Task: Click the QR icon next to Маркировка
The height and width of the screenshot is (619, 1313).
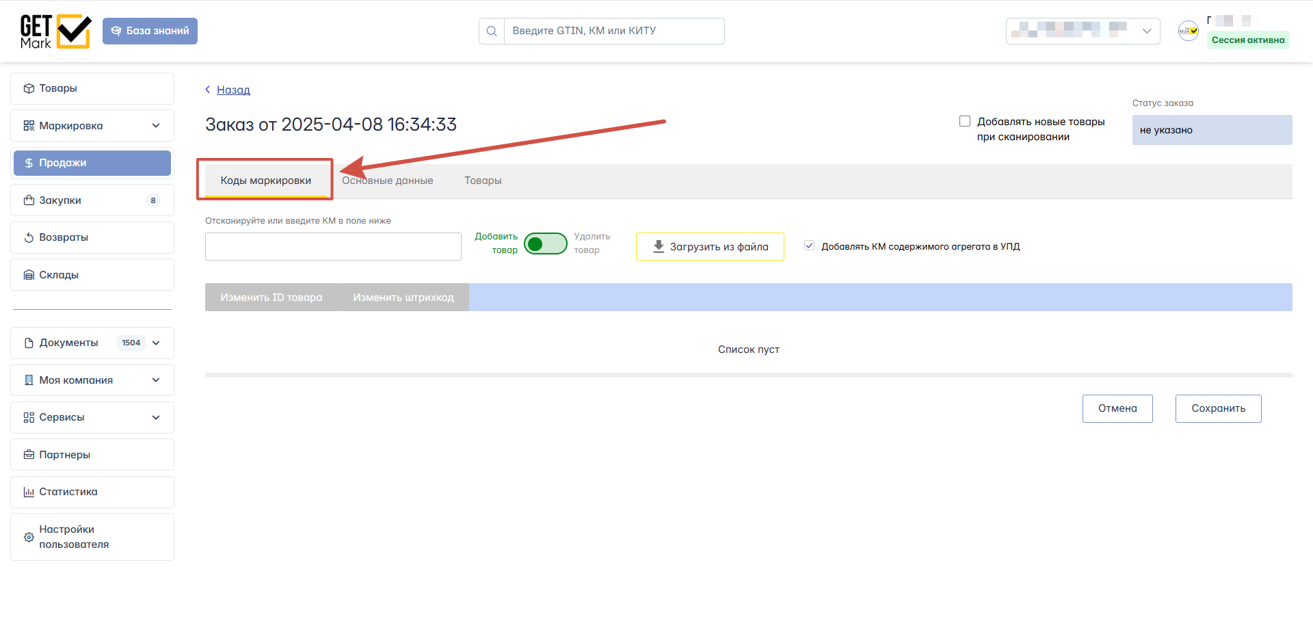Action: click(29, 126)
